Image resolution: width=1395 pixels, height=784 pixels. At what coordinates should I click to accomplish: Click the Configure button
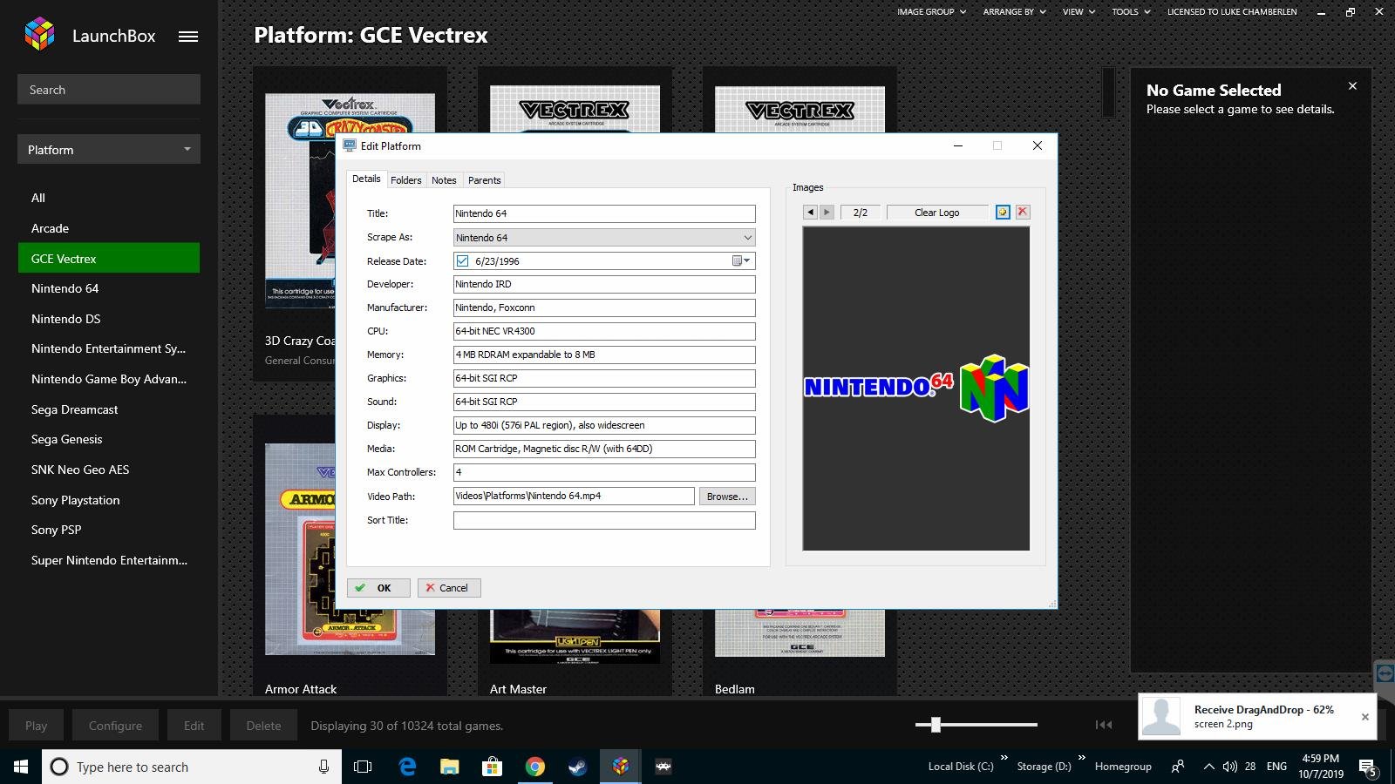click(115, 726)
